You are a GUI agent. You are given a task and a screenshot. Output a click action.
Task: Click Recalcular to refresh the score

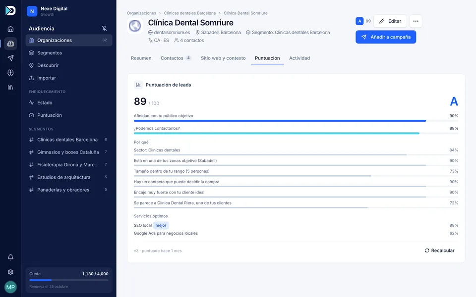coord(440,250)
